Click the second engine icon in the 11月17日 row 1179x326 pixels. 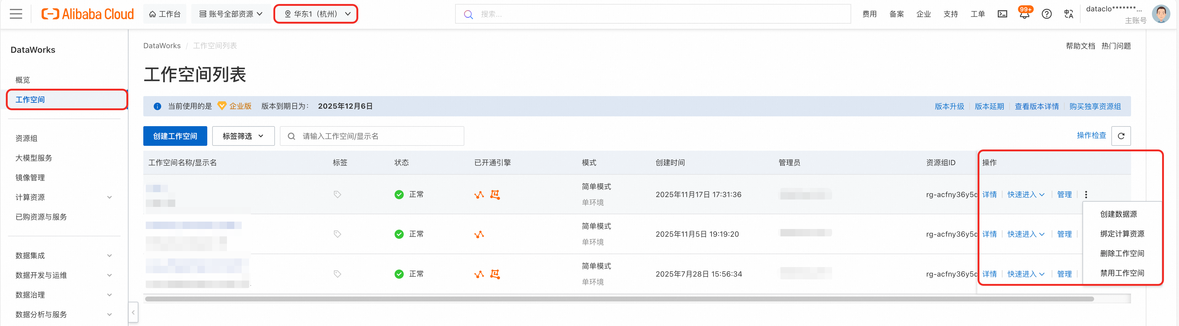(495, 195)
